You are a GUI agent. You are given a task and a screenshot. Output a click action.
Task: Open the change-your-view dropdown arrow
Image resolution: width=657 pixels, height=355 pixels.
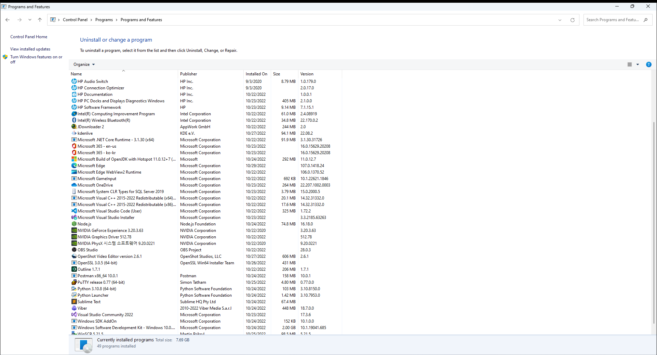(638, 64)
